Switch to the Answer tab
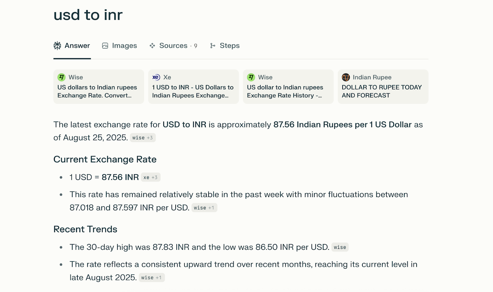Screen dimensions: 493x292 pos(77,46)
